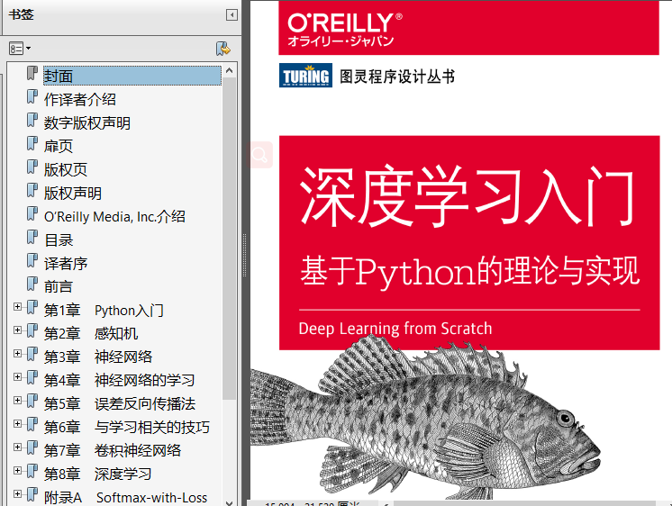Open 第7章 卷积神经网络 bookmark text
Screen dimensions: 672x506
pos(113,450)
